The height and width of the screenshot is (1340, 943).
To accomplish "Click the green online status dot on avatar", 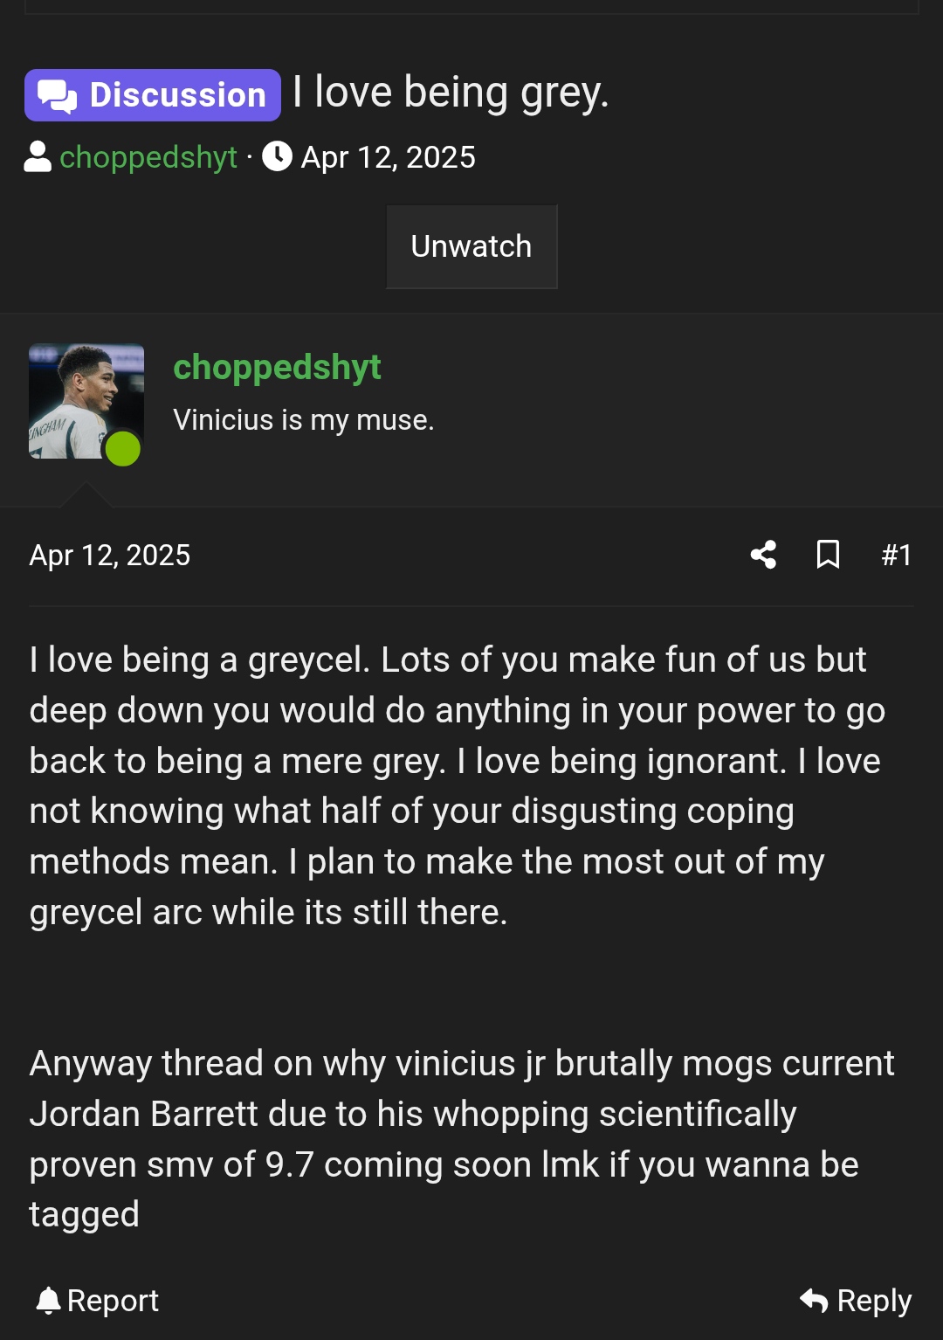I will point(123,449).
